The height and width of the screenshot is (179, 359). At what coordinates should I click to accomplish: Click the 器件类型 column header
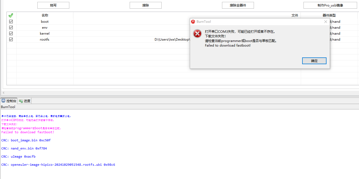(x=329, y=15)
